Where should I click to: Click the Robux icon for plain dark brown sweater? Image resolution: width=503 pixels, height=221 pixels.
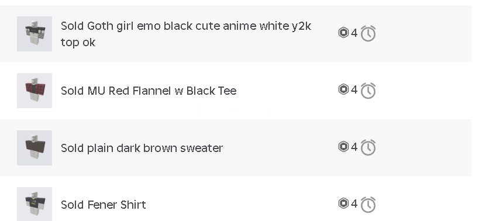(343, 147)
